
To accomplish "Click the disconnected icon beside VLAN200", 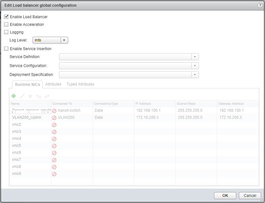I will 54,118.
